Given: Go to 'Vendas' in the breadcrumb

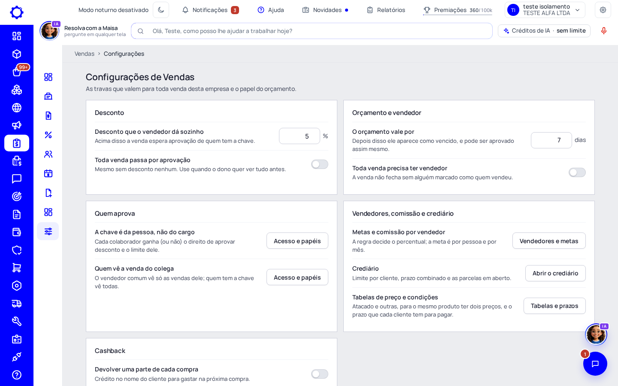Looking at the screenshot, I should click(x=85, y=54).
